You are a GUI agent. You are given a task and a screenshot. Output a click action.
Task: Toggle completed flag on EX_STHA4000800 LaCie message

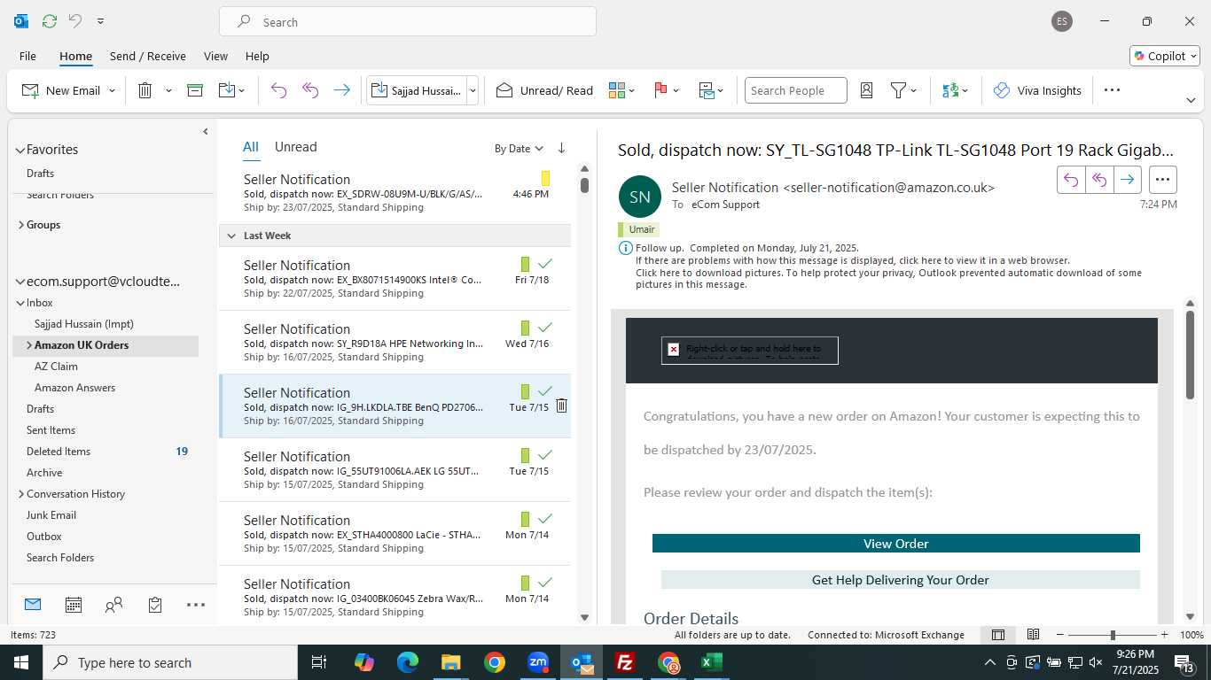point(545,519)
